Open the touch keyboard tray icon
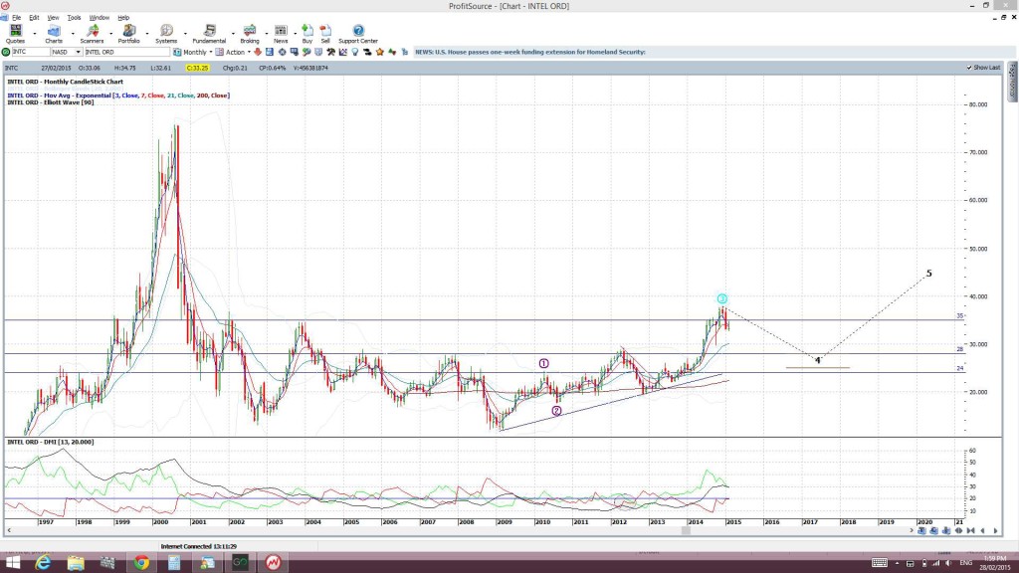This screenshot has height=573, width=1019. point(880,563)
